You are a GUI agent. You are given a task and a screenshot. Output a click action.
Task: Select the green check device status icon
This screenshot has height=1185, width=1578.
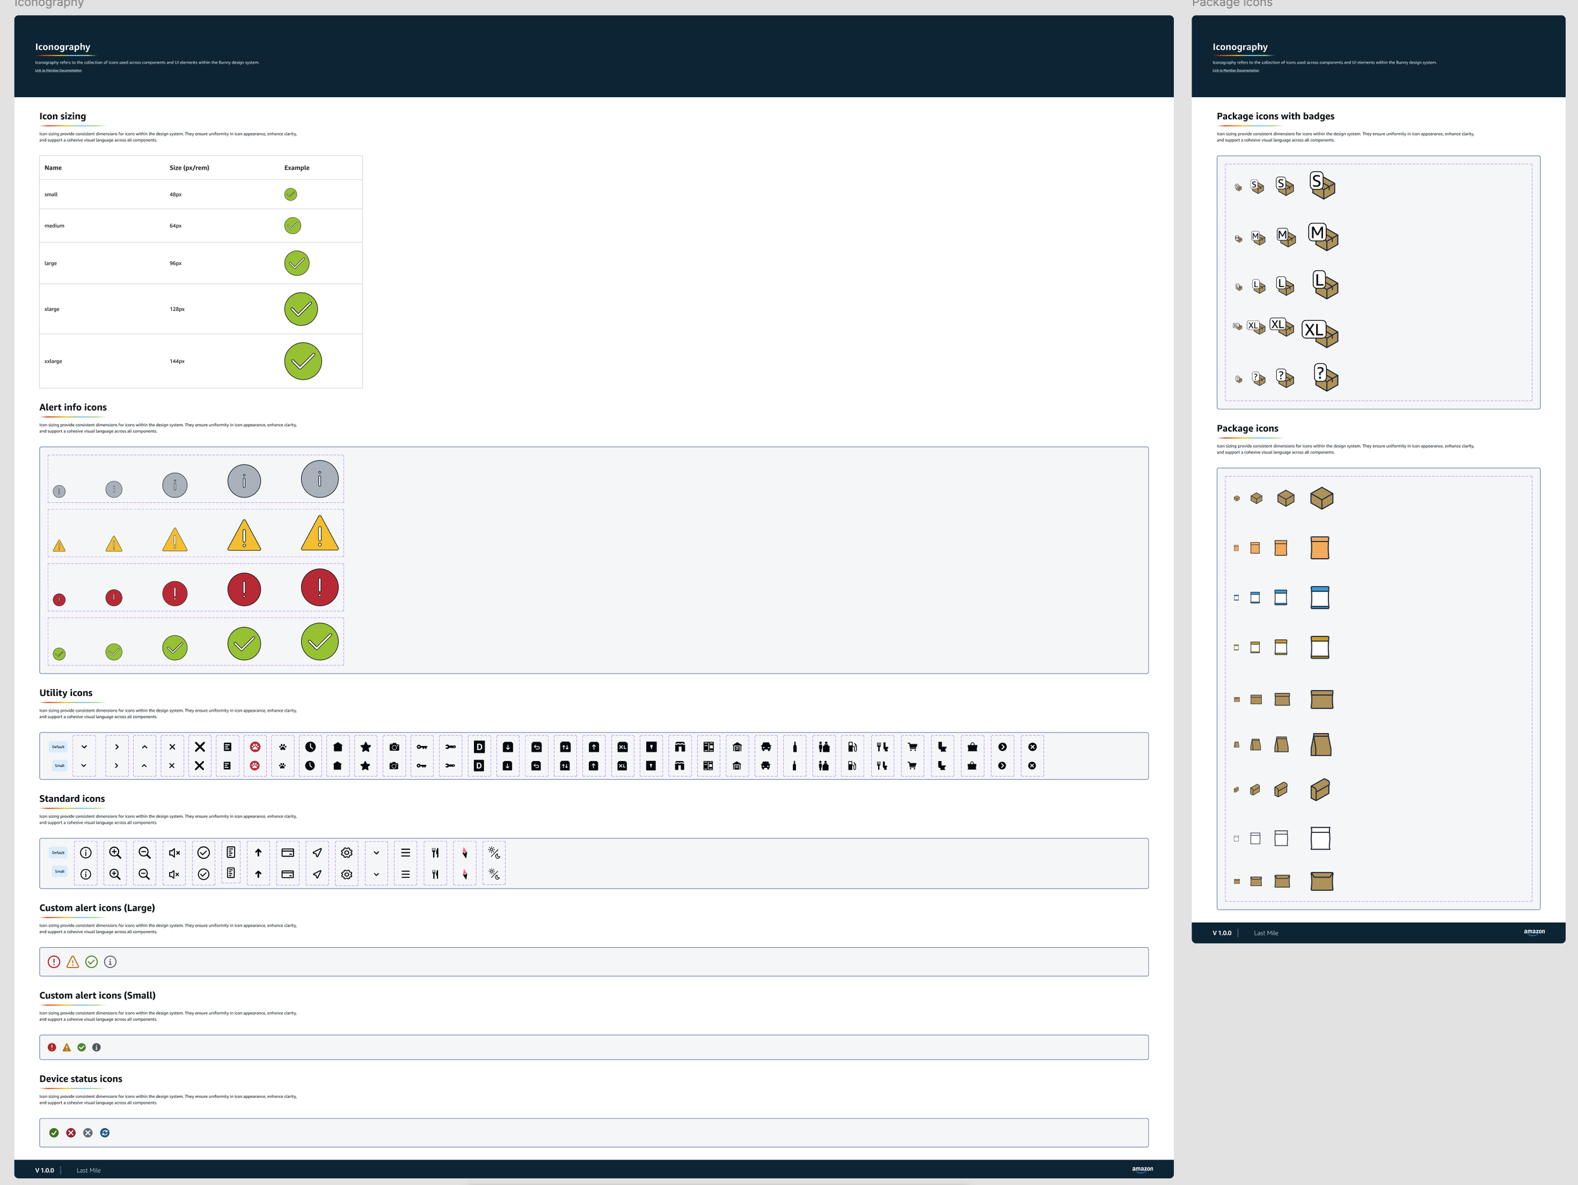pos(54,1133)
